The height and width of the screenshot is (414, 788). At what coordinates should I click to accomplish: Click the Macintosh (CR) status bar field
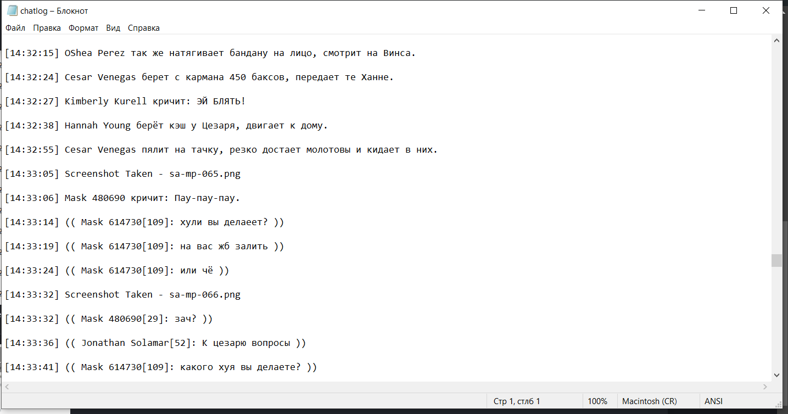(x=649, y=401)
